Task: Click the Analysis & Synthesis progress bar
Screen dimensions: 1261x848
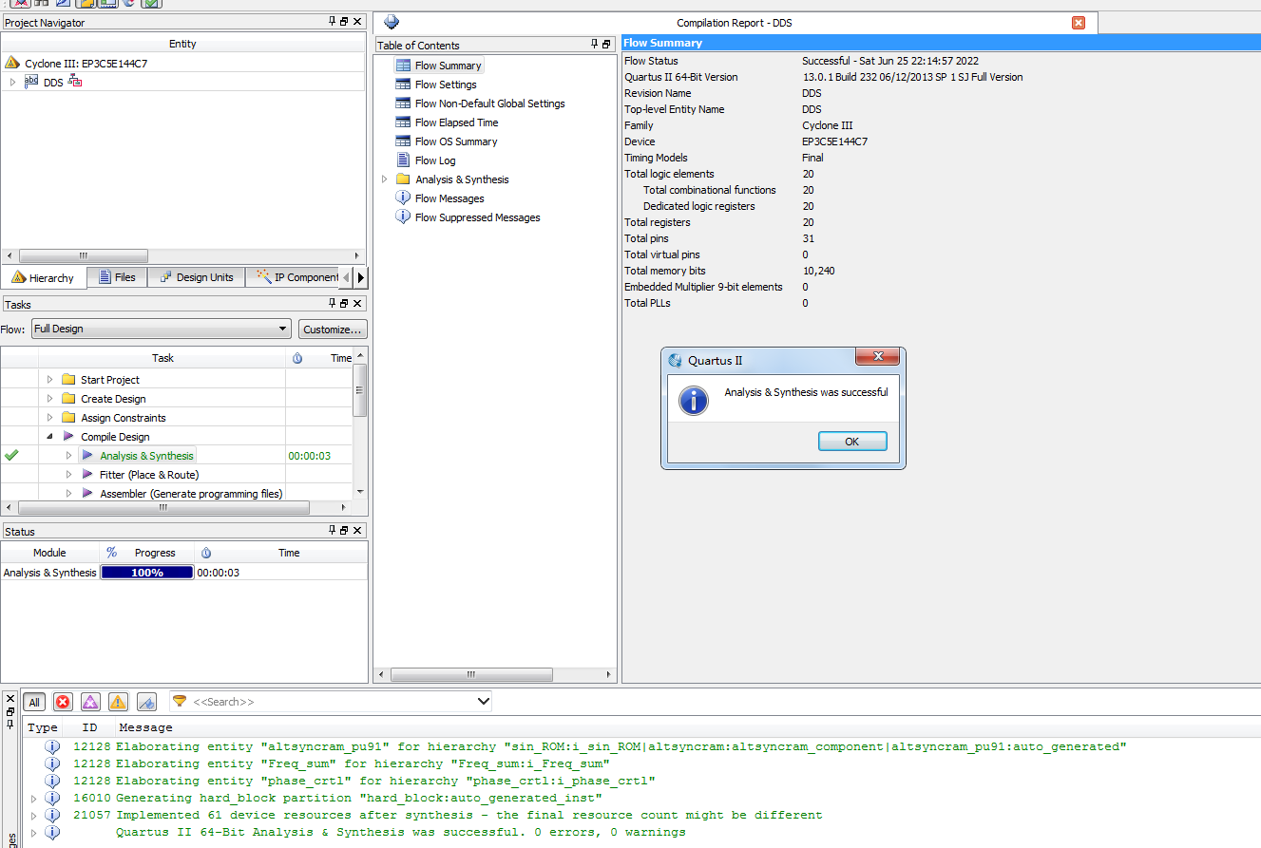Action: [147, 573]
